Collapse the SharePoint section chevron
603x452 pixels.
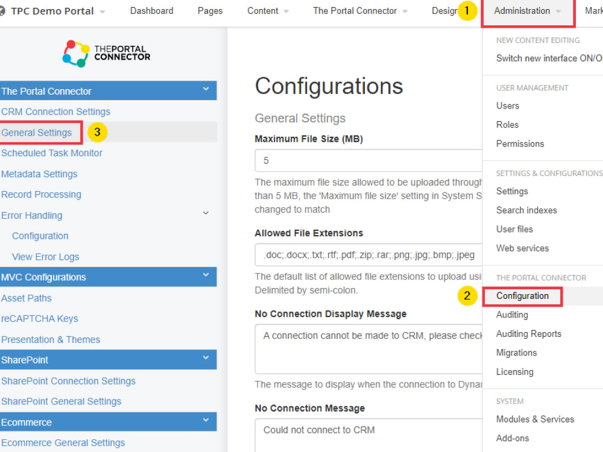pyautogui.click(x=206, y=357)
